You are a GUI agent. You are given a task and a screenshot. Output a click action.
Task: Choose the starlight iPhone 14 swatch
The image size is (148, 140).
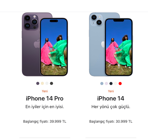[x=115, y=83]
